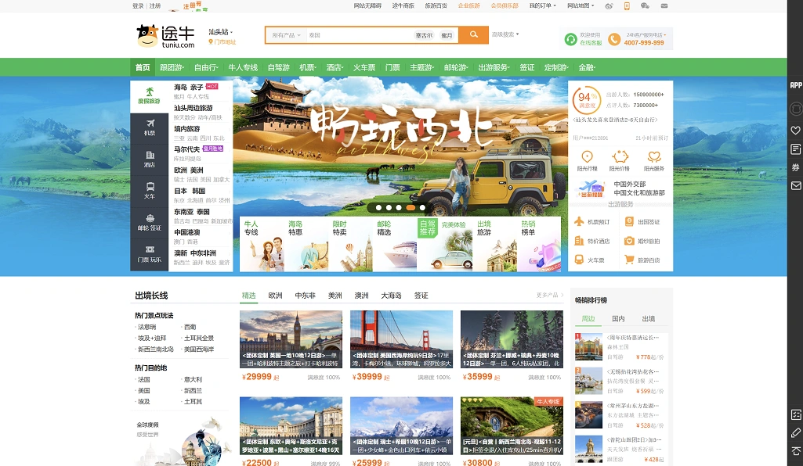Image resolution: width=803 pixels, height=466 pixels.
Task: Click the back-to-top arrow icon in sidebar
Action: [x=795, y=451]
